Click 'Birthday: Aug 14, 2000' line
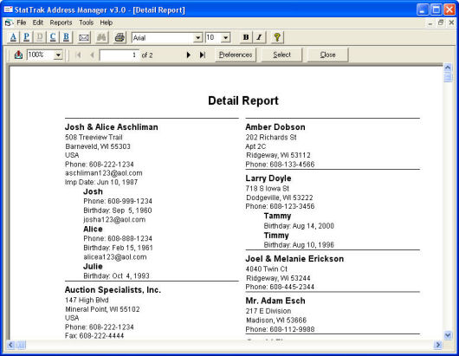The width and height of the screenshot is (459, 356). point(299,226)
